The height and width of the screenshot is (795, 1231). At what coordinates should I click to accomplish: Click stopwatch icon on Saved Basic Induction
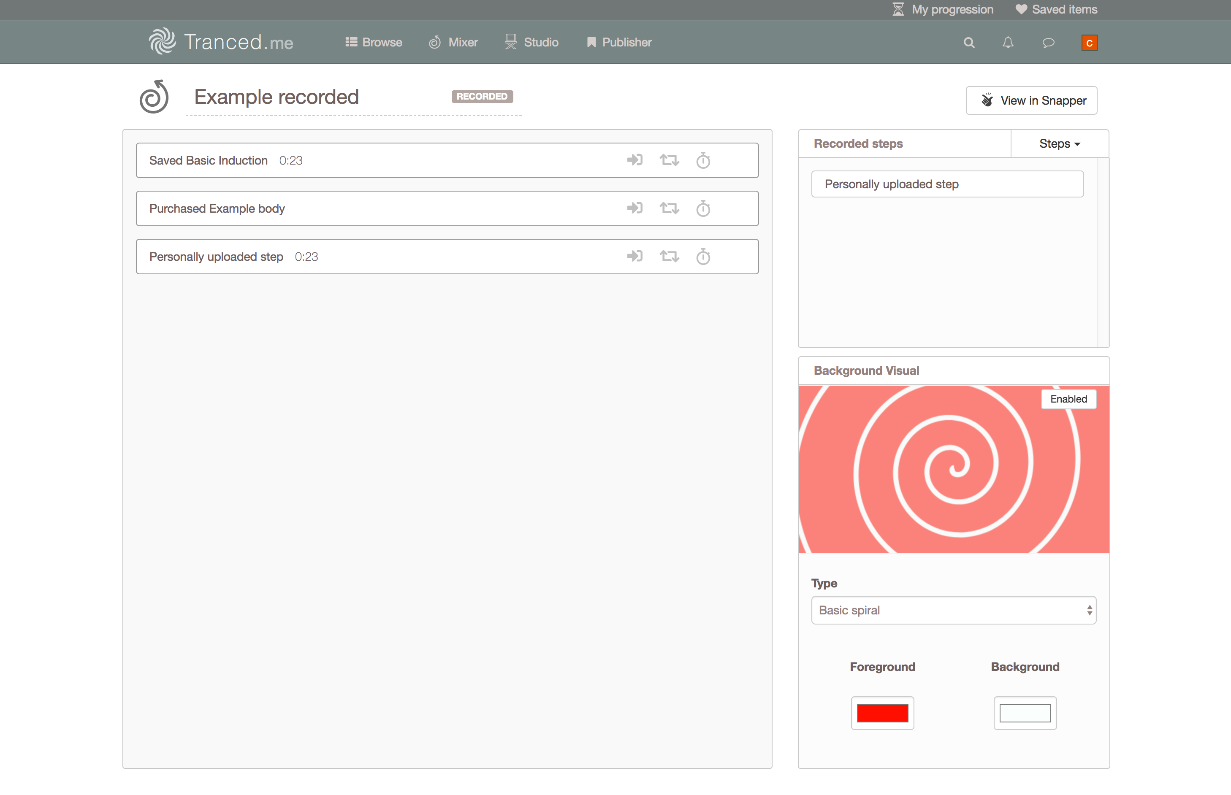[703, 160]
